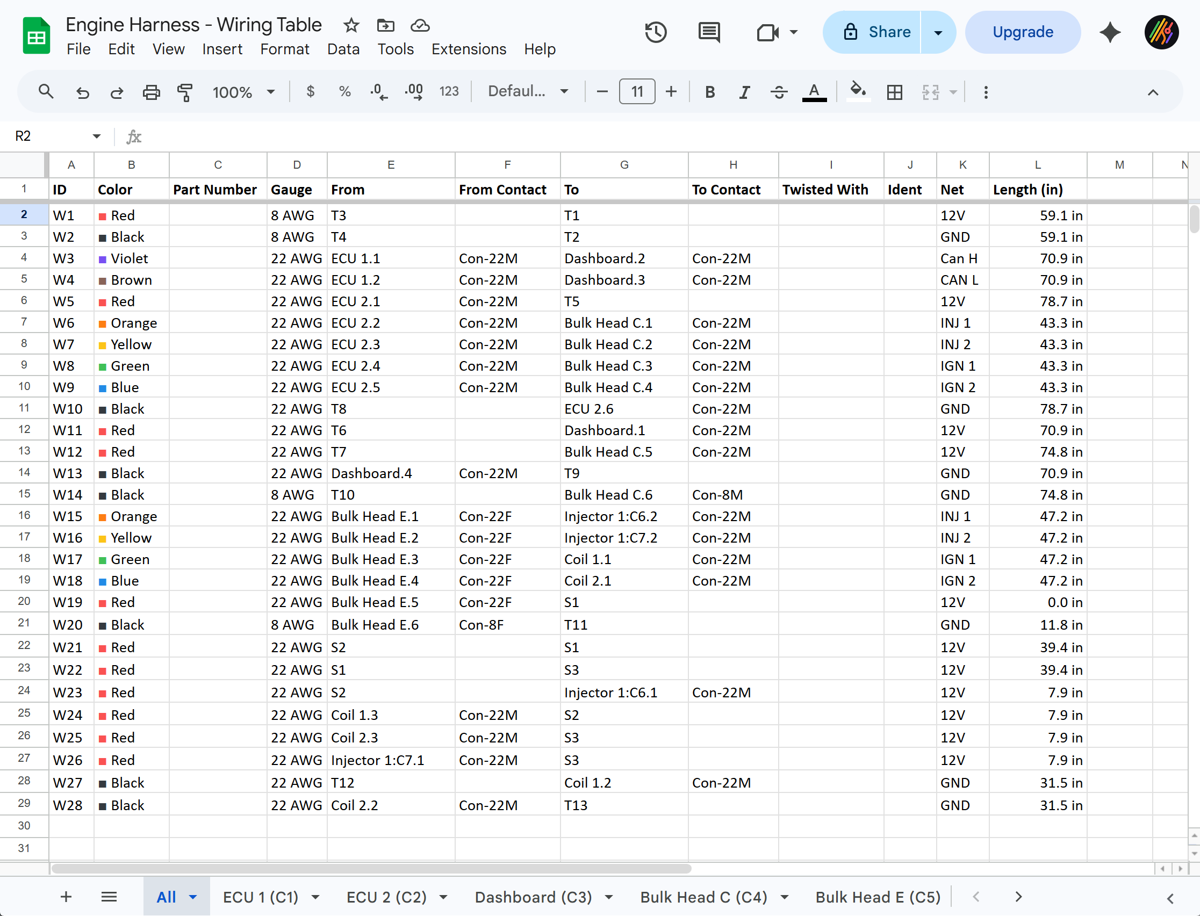The width and height of the screenshot is (1200, 916).
Task: Click the Upgrade button
Action: [1023, 32]
